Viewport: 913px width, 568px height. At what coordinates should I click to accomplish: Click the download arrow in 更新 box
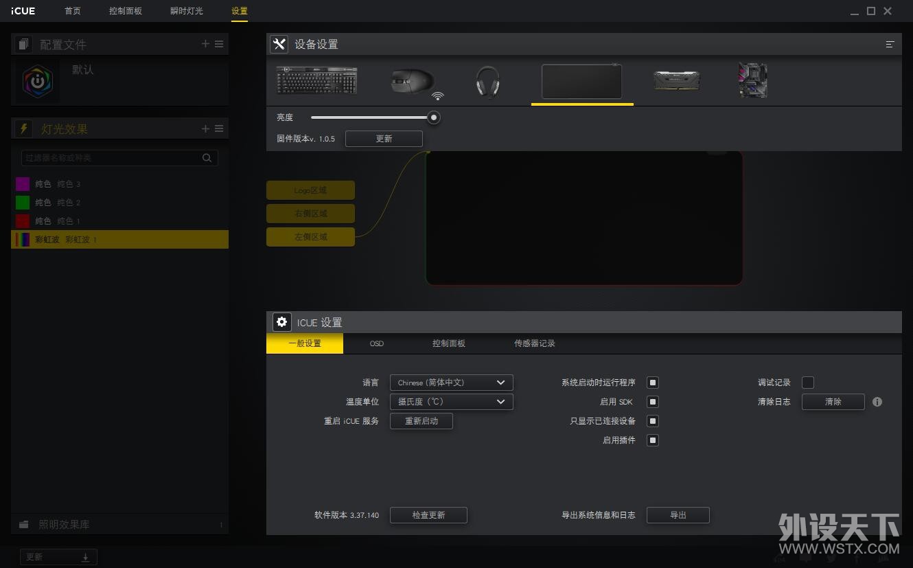(x=85, y=557)
